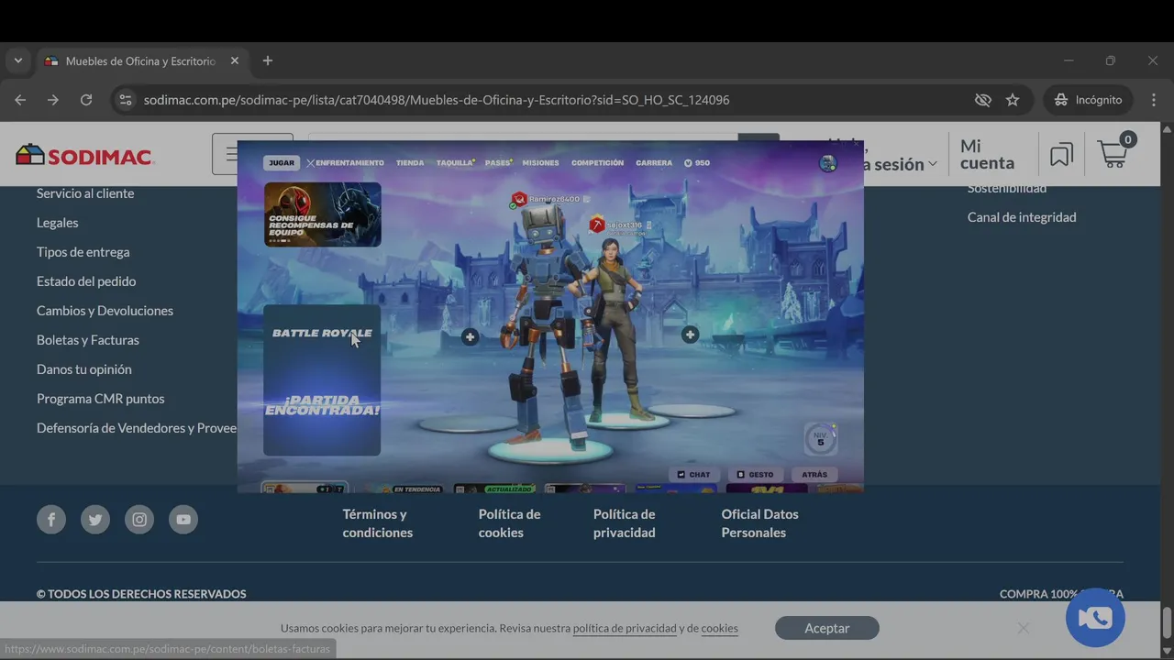1174x660 pixels.
Task: Open Programa CMR puntos link
Action: (101, 399)
